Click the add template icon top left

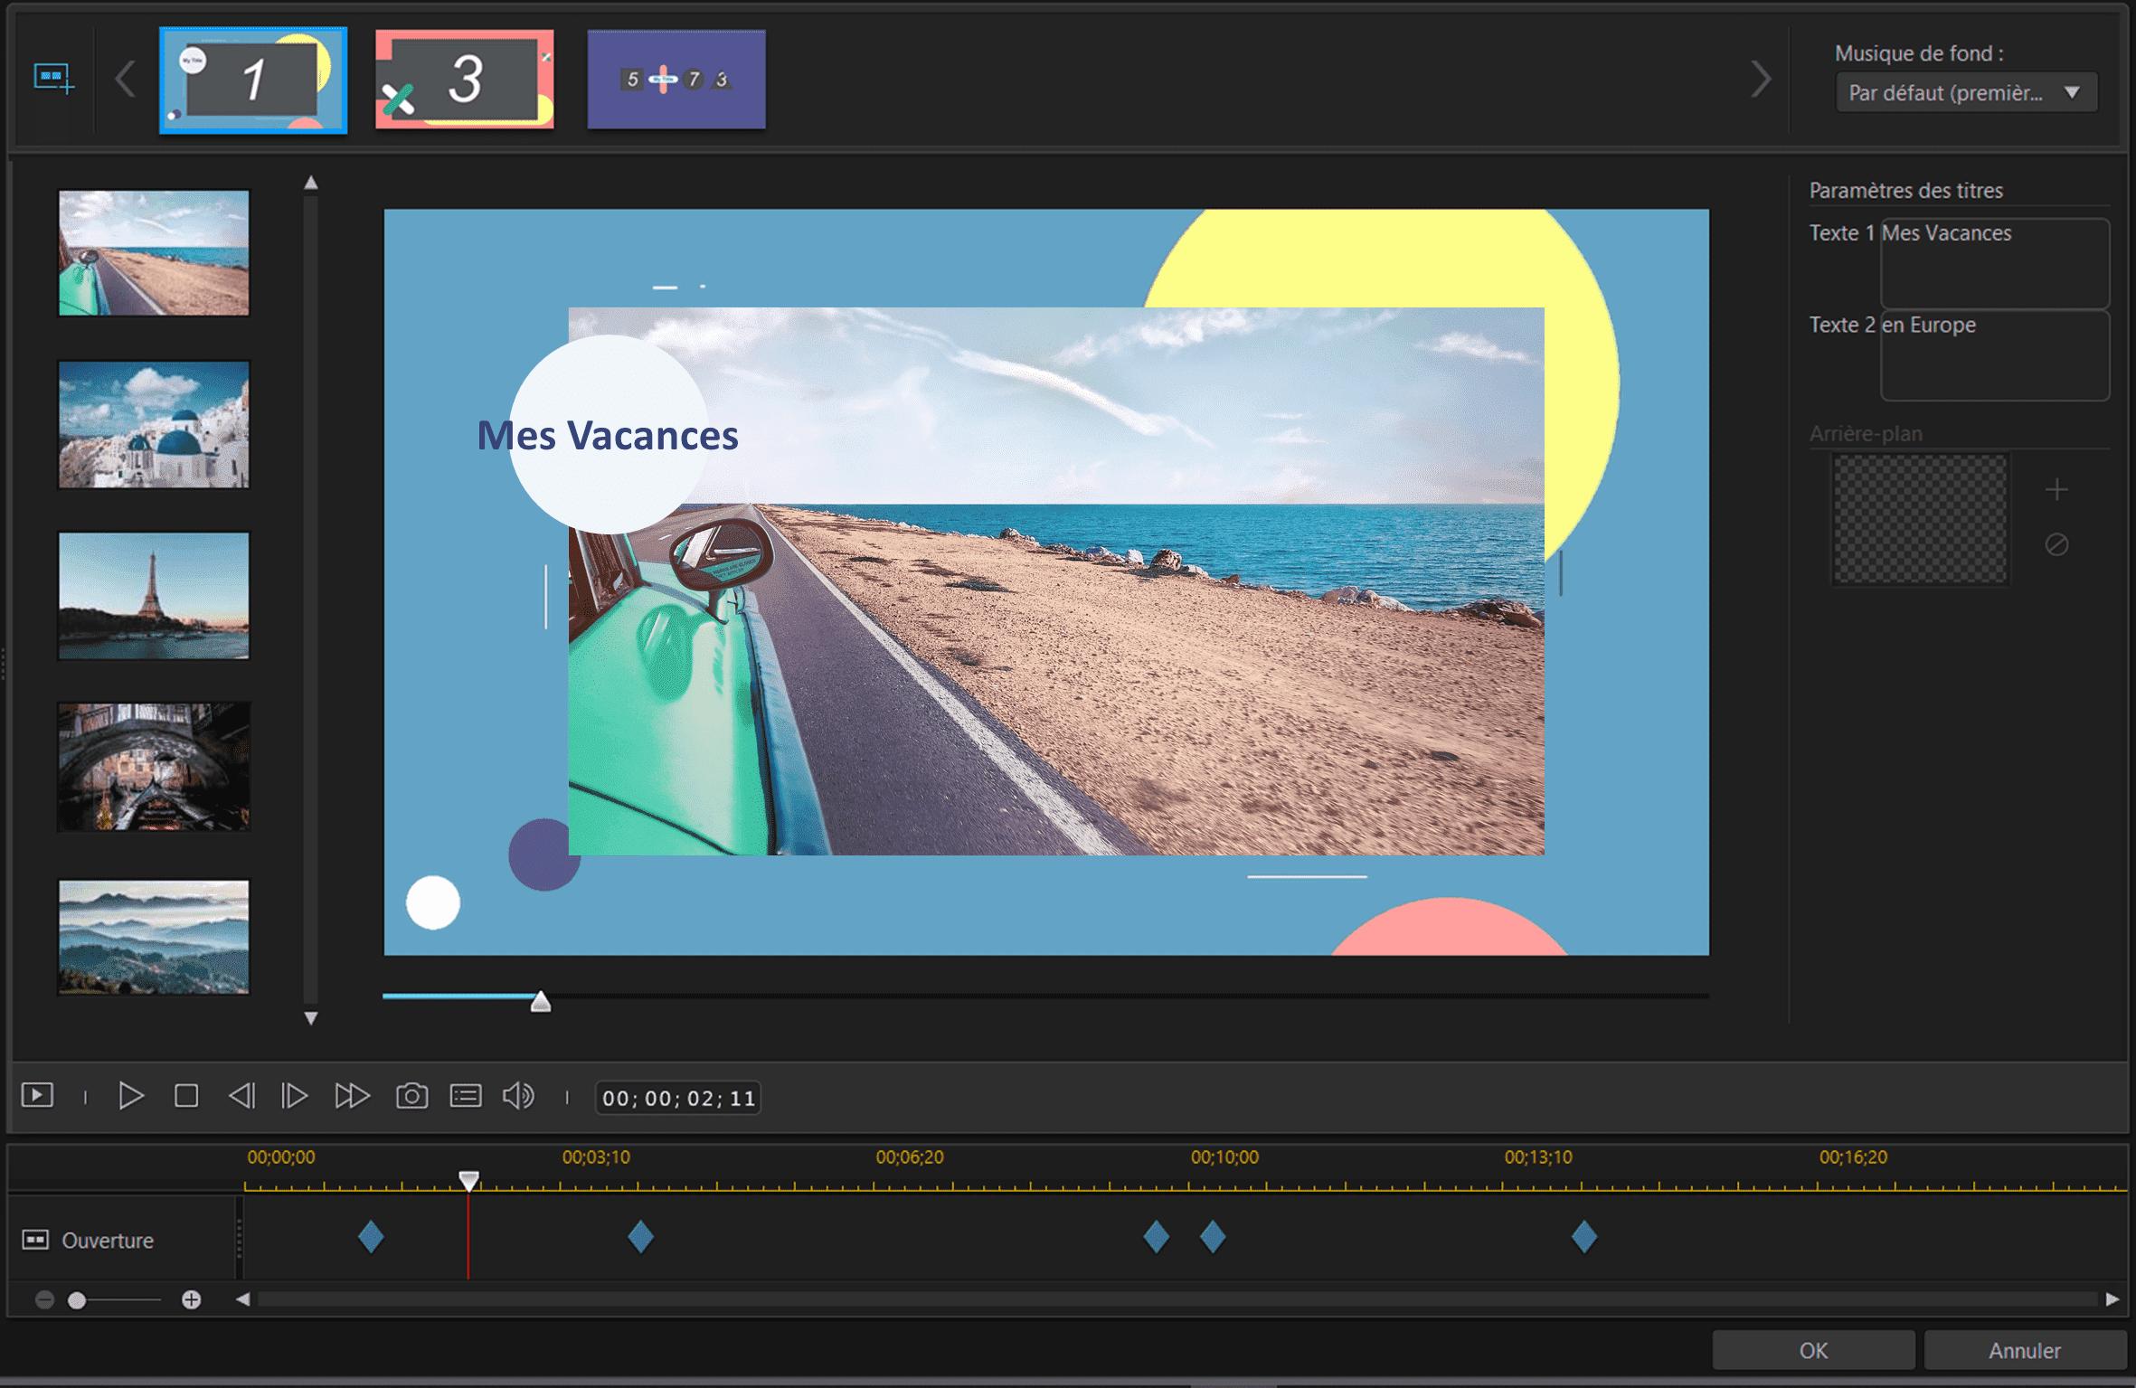50,80
